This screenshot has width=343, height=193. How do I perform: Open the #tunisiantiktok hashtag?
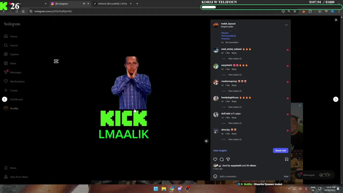229,36
